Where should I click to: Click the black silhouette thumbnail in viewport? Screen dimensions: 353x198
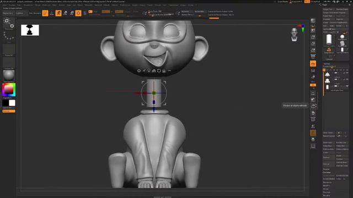click(x=30, y=30)
